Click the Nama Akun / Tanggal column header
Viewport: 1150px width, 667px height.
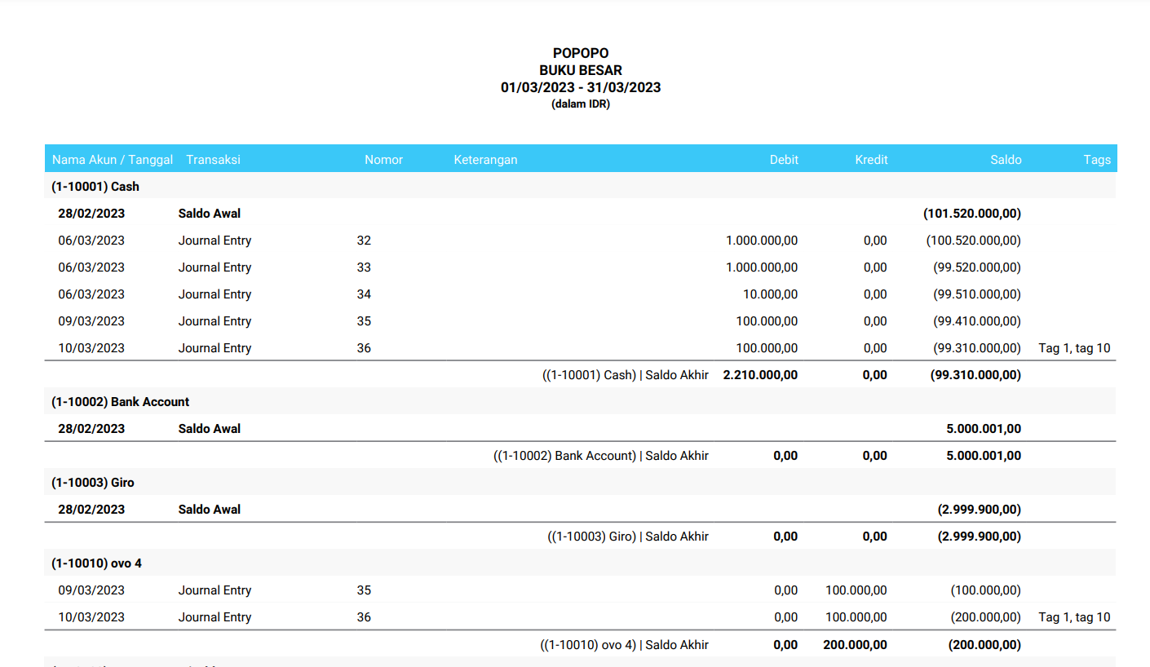point(113,160)
